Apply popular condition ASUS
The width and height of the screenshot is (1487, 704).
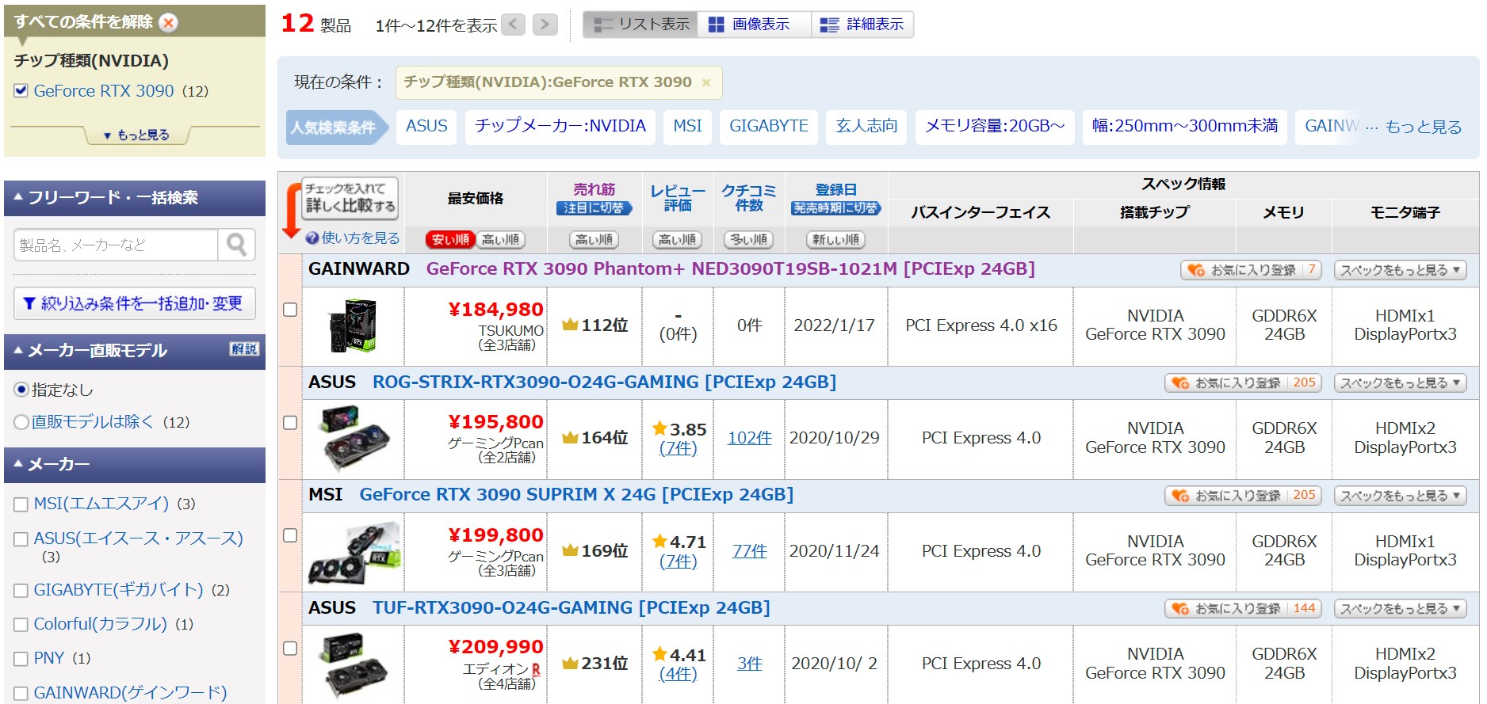tap(426, 127)
